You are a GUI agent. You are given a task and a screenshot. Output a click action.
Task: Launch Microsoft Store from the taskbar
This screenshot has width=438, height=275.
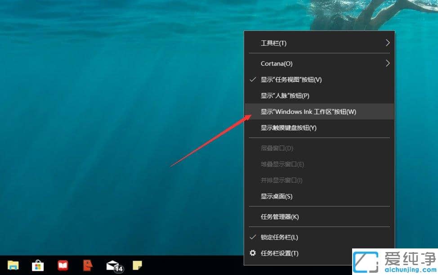click(x=38, y=266)
